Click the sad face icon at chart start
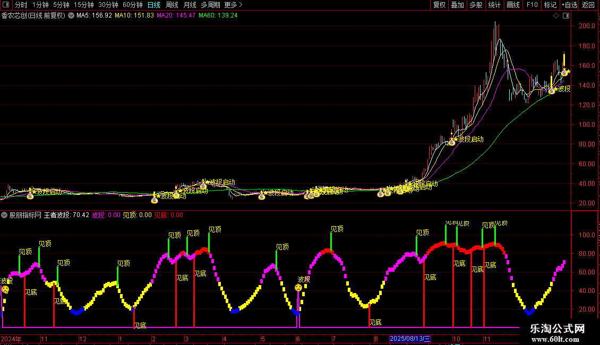Screen dimensions: 600x345 pos(5,289)
